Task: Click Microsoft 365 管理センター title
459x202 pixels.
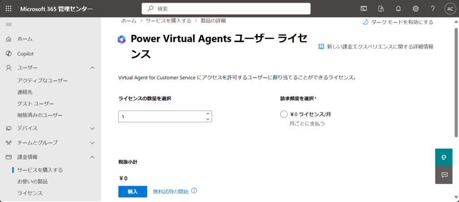Action: 56,9
